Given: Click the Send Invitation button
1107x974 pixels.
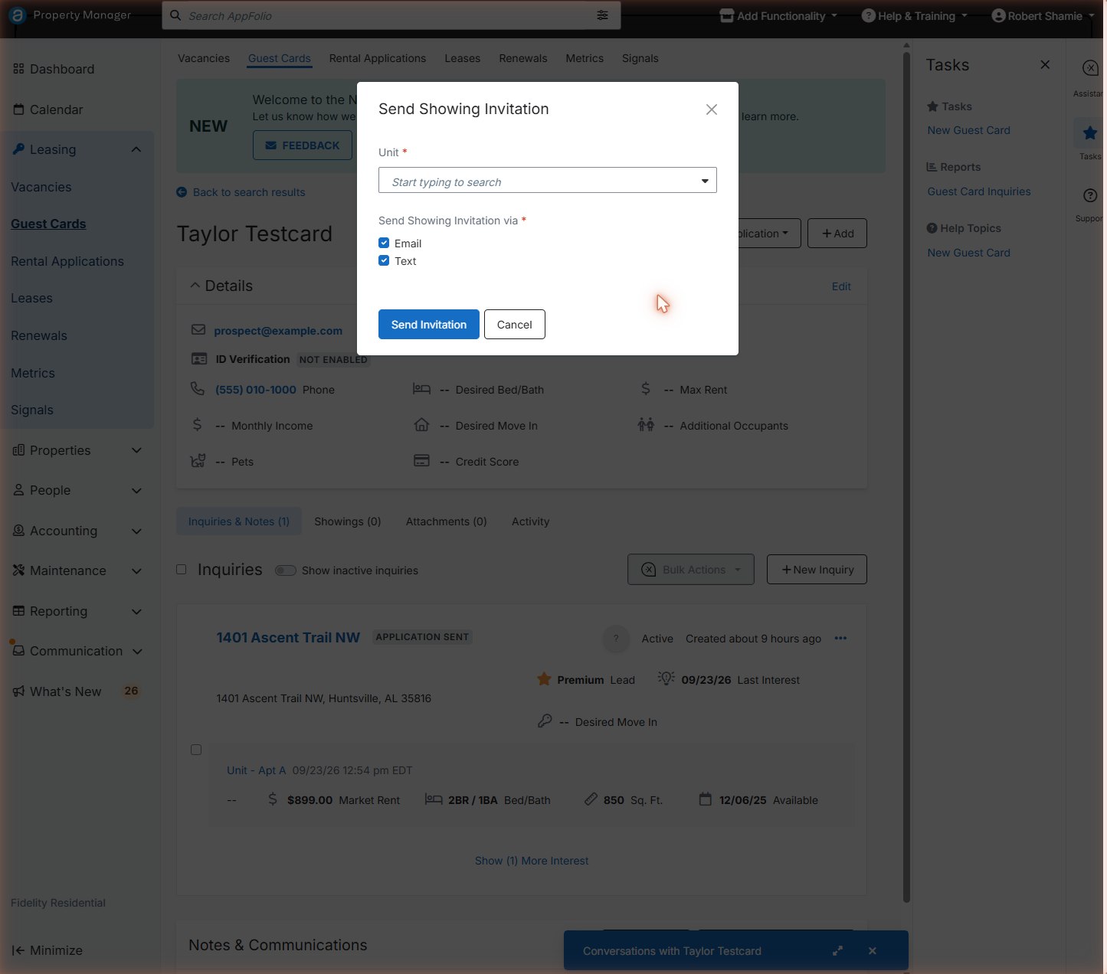Looking at the screenshot, I should 429,324.
